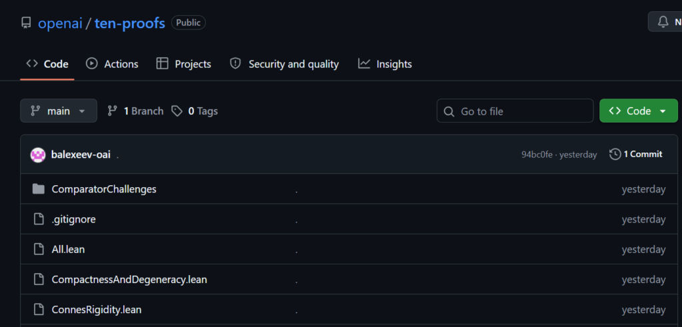Open the balexeev-oai author profile link
The width and height of the screenshot is (682, 327).
pyautogui.click(x=81, y=155)
